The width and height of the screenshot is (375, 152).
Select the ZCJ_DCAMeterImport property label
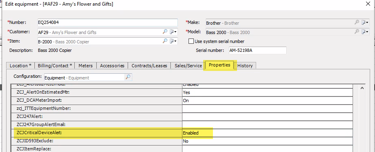[x=39, y=100]
